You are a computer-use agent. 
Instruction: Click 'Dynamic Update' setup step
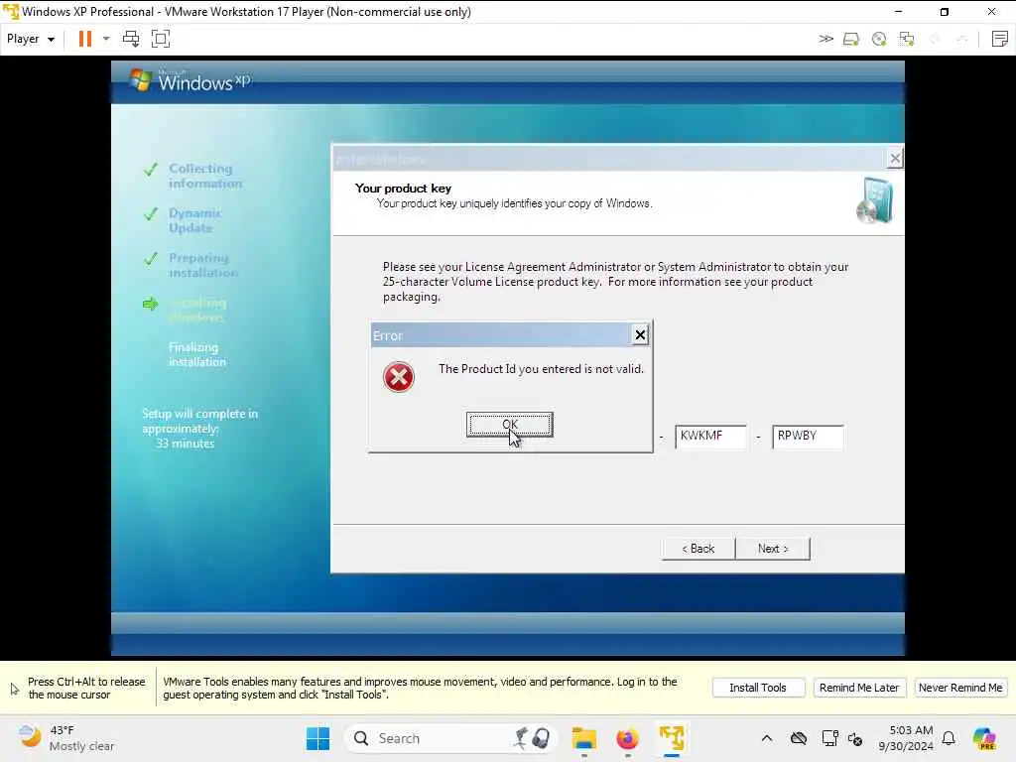[x=195, y=220]
